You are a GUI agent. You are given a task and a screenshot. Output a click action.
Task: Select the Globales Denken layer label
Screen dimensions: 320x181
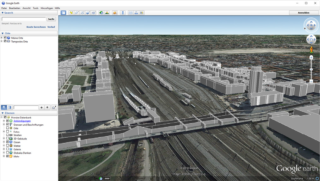[x=22, y=153]
